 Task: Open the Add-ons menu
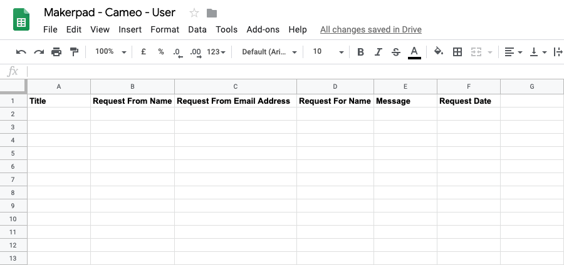point(263,29)
